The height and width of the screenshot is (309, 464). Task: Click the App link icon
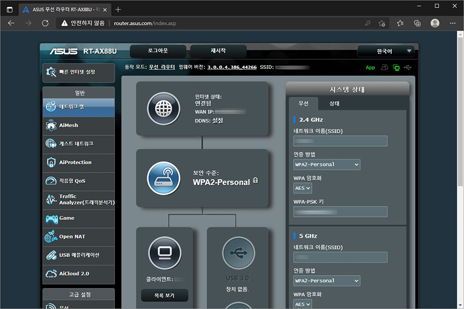[370, 67]
